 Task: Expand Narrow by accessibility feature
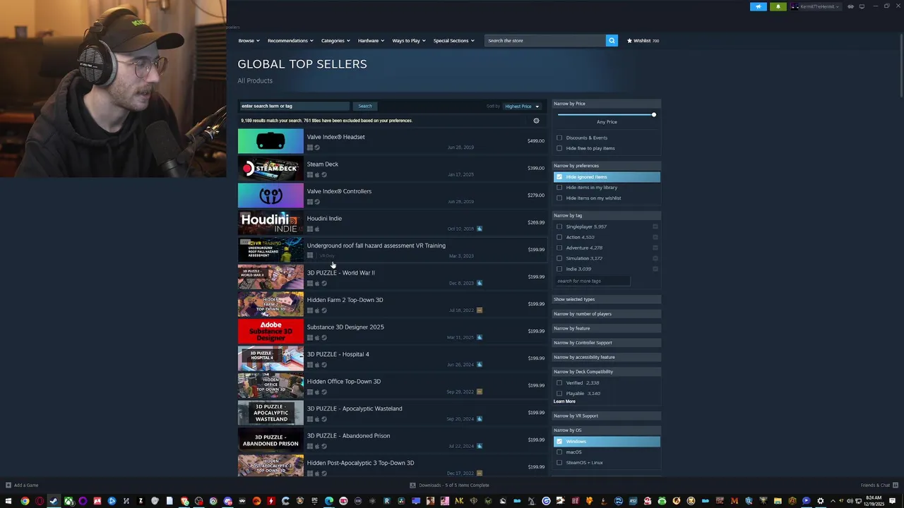click(607, 357)
